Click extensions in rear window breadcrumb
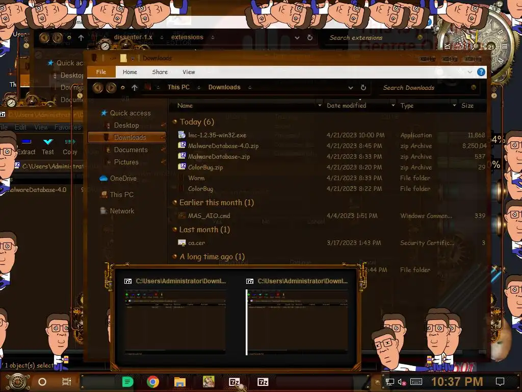This screenshot has height=392, width=522. (187, 37)
